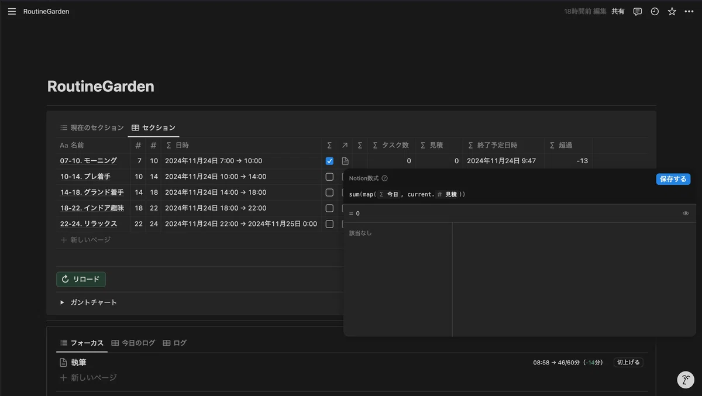
Task: Open the sidebar hamburger menu
Action: pyautogui.click(x=12, y=11)
